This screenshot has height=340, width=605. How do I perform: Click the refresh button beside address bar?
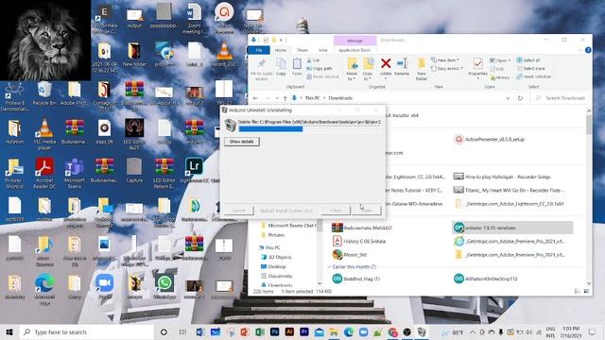click(520, 98)
